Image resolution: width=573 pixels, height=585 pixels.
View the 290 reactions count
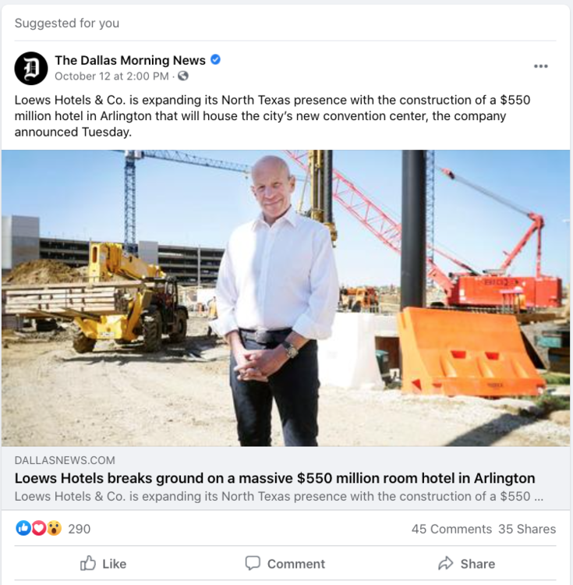[79, 529]
